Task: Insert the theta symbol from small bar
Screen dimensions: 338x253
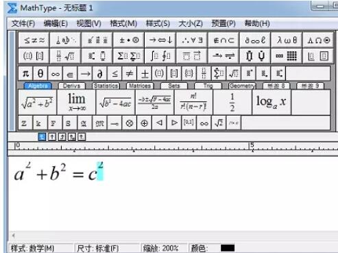Action: click(x=40, y=73)
